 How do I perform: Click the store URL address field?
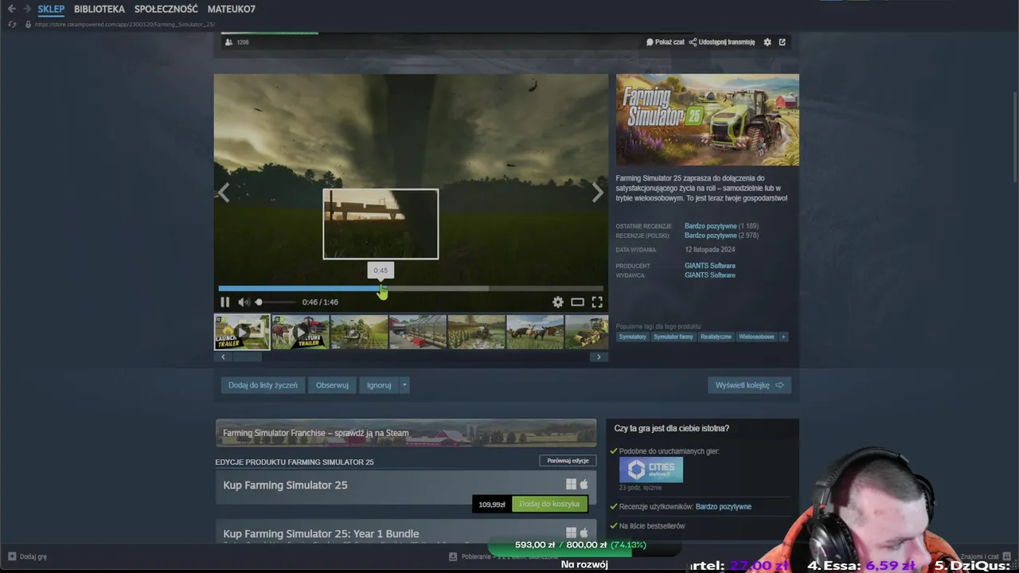click(125, 25)
